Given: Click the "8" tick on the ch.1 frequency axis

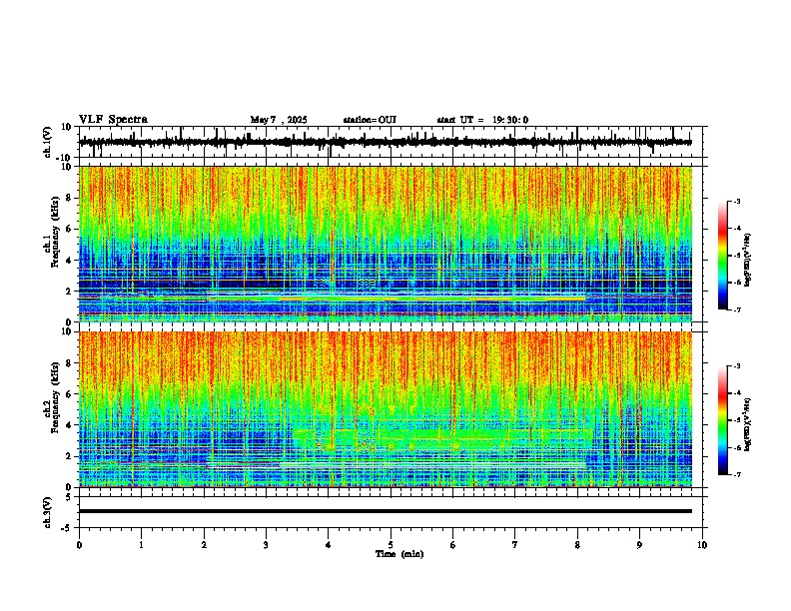Looking at the screenshot, I should 70,198.
